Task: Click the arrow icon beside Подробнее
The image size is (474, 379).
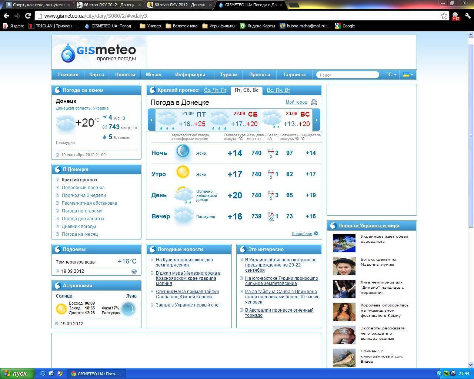Action: [x=316, y=234]
